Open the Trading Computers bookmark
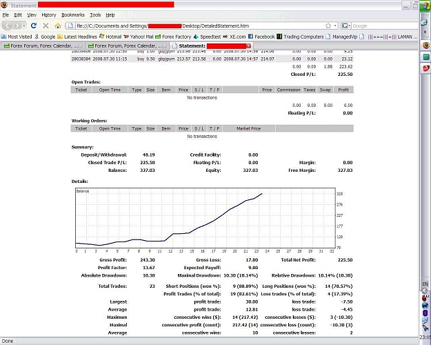The image size is (431, 345). pos(300,37)
